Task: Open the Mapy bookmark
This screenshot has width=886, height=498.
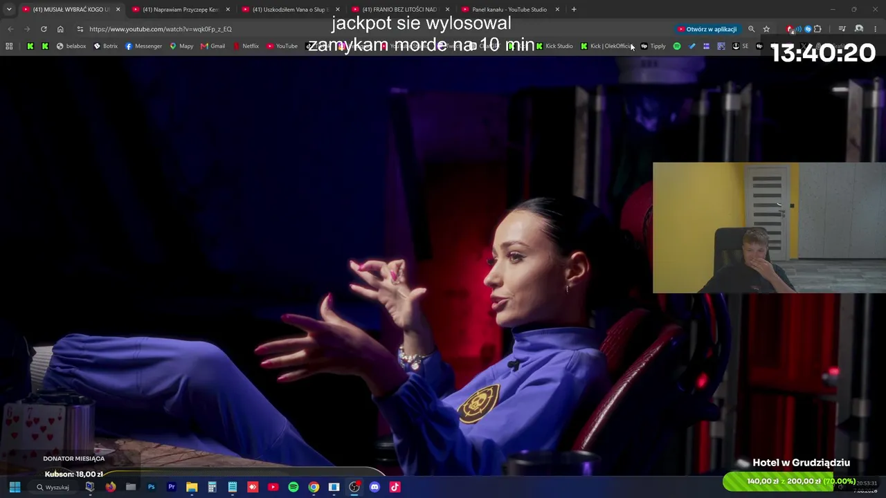Action: [181, 46]
